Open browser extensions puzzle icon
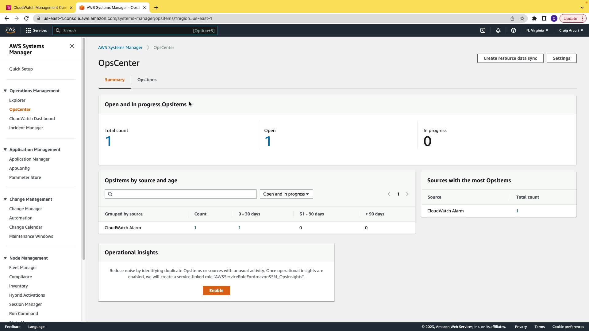Image resolution: width=589 pixels, height=331 pixels. point(534,18)
